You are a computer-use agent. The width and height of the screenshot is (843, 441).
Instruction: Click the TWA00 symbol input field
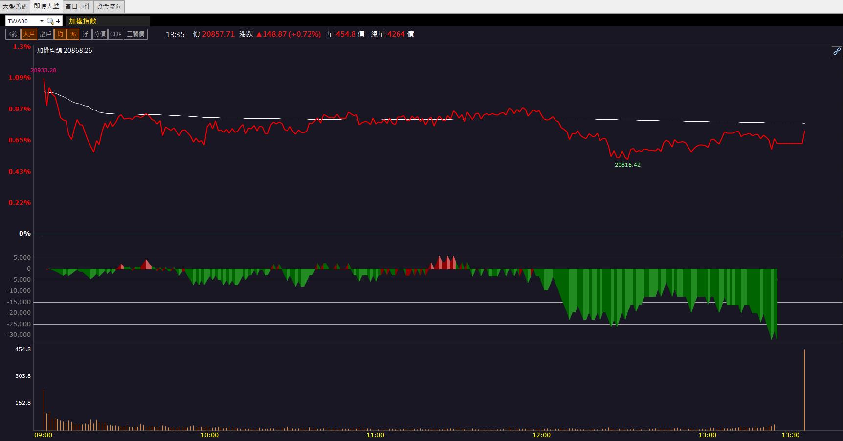[22, 21]
